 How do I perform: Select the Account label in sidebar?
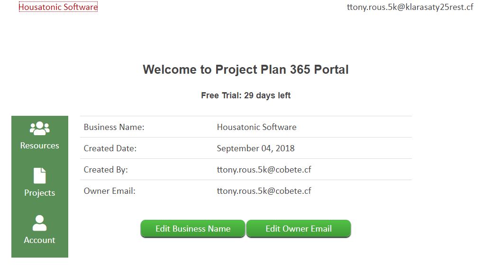click(39, 240)
